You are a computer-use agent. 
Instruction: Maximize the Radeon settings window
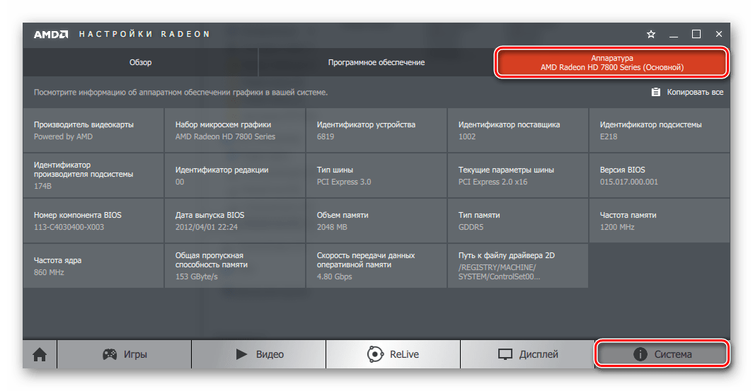click(x=696, y=34)
